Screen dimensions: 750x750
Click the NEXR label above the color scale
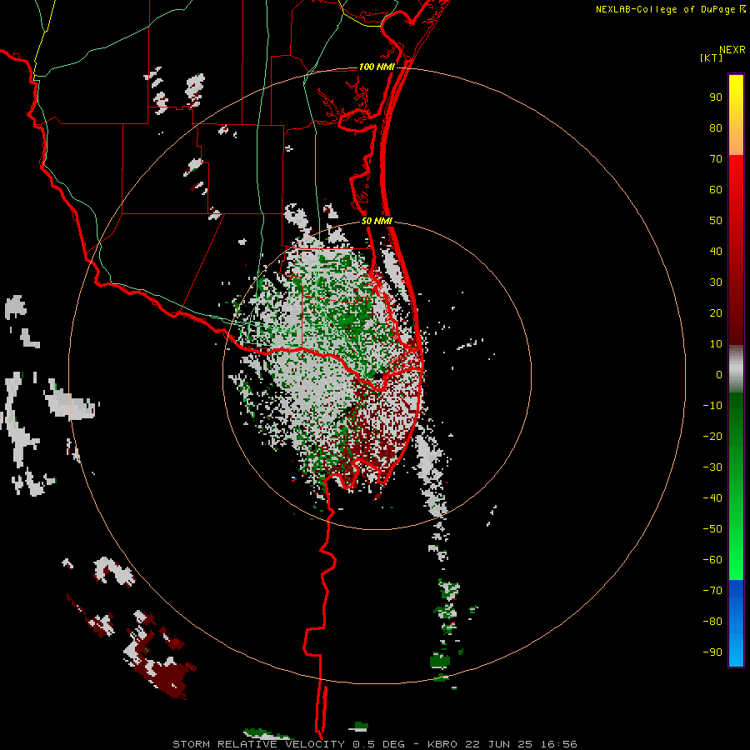732,50
